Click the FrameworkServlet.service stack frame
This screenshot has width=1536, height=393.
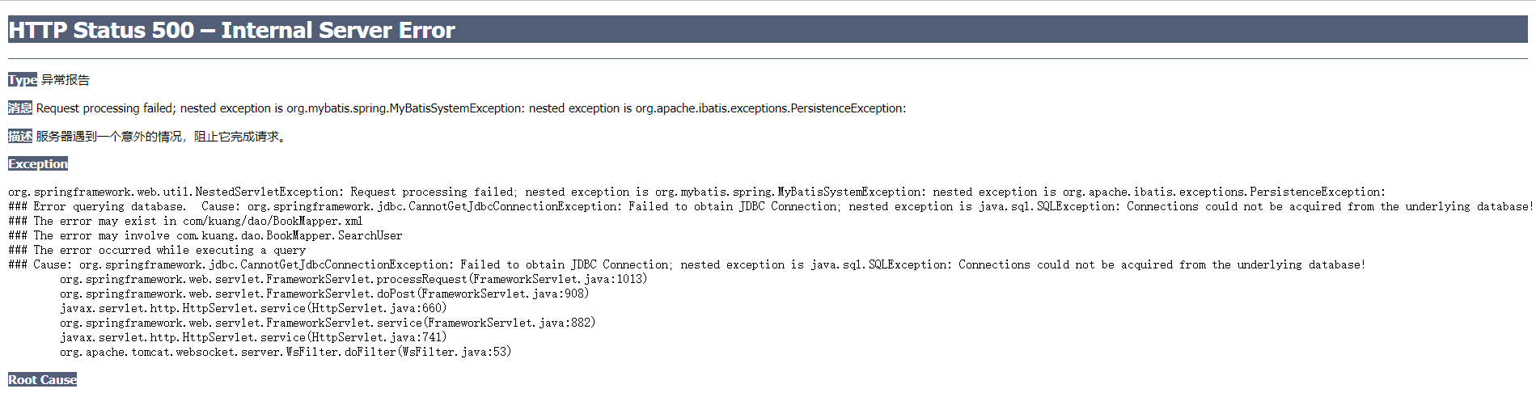(x=327, y=323)
